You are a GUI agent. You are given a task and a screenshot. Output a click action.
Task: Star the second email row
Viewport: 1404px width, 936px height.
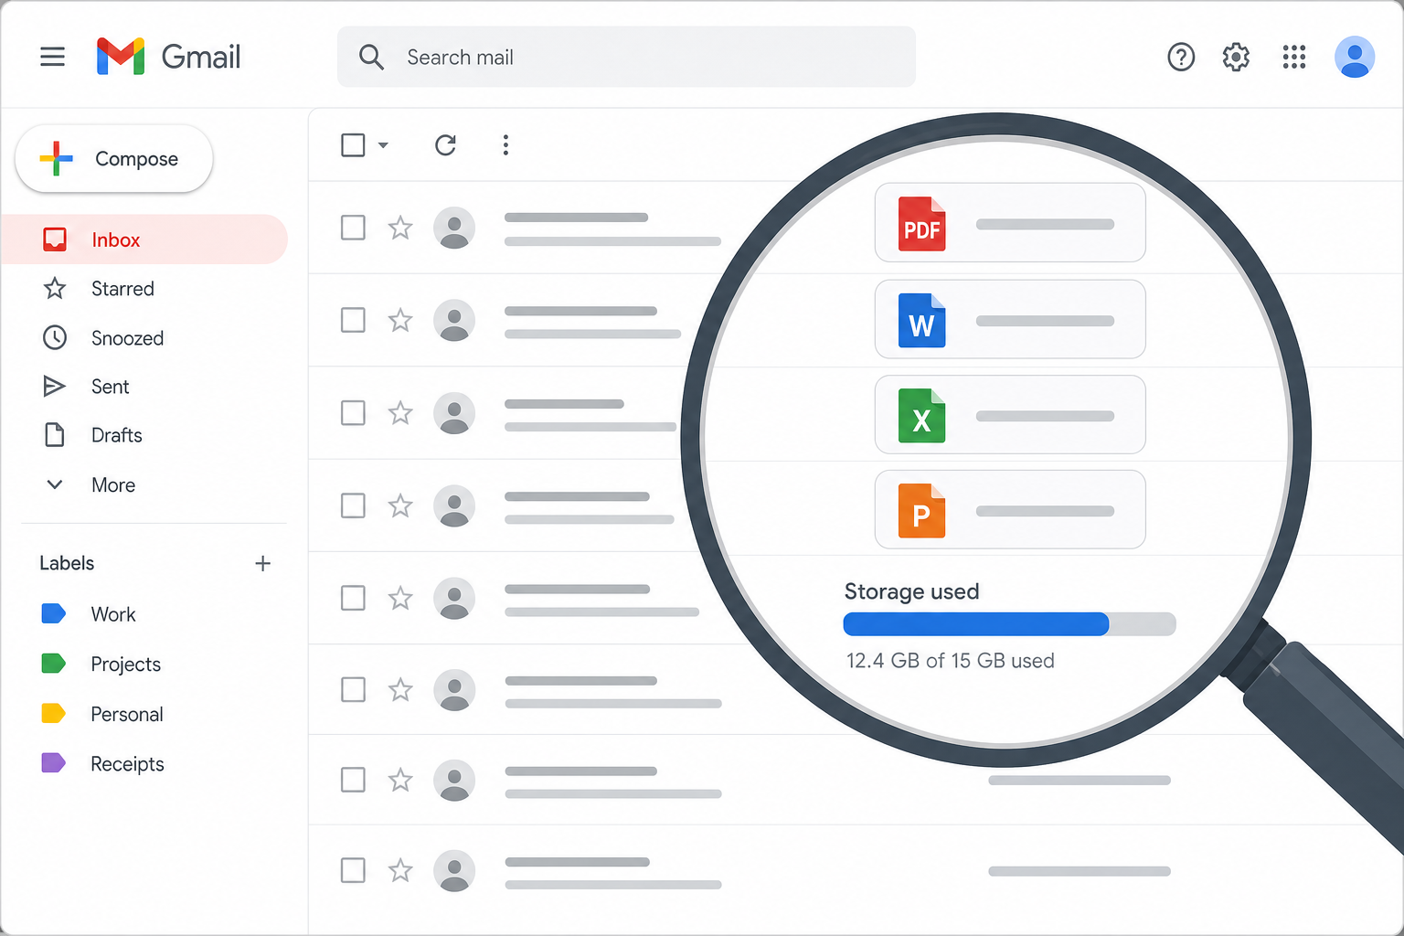click(x=400, y=320)
